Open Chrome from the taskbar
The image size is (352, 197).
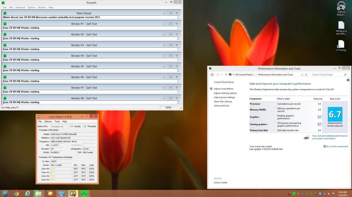16,194
